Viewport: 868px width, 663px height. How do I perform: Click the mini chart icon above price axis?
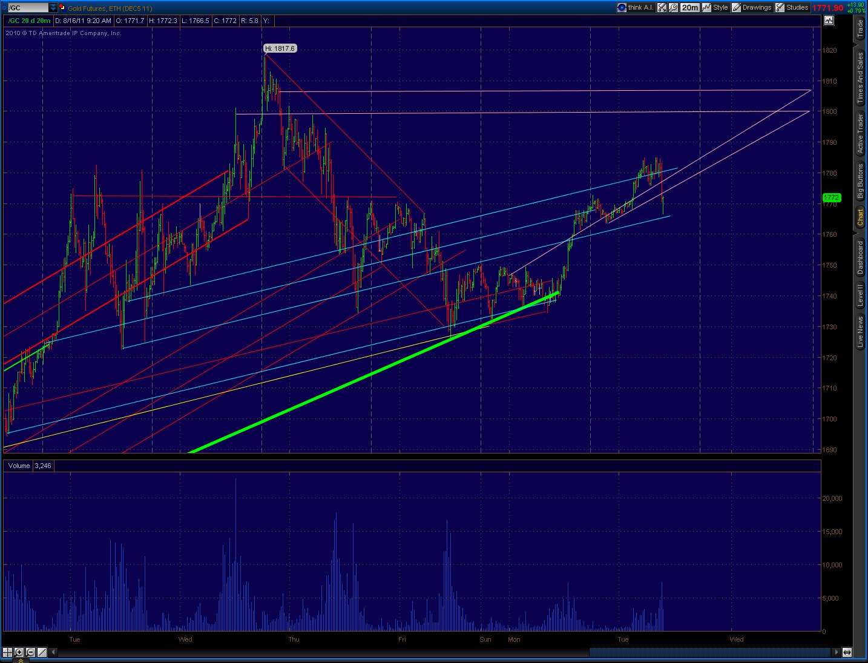829,20
